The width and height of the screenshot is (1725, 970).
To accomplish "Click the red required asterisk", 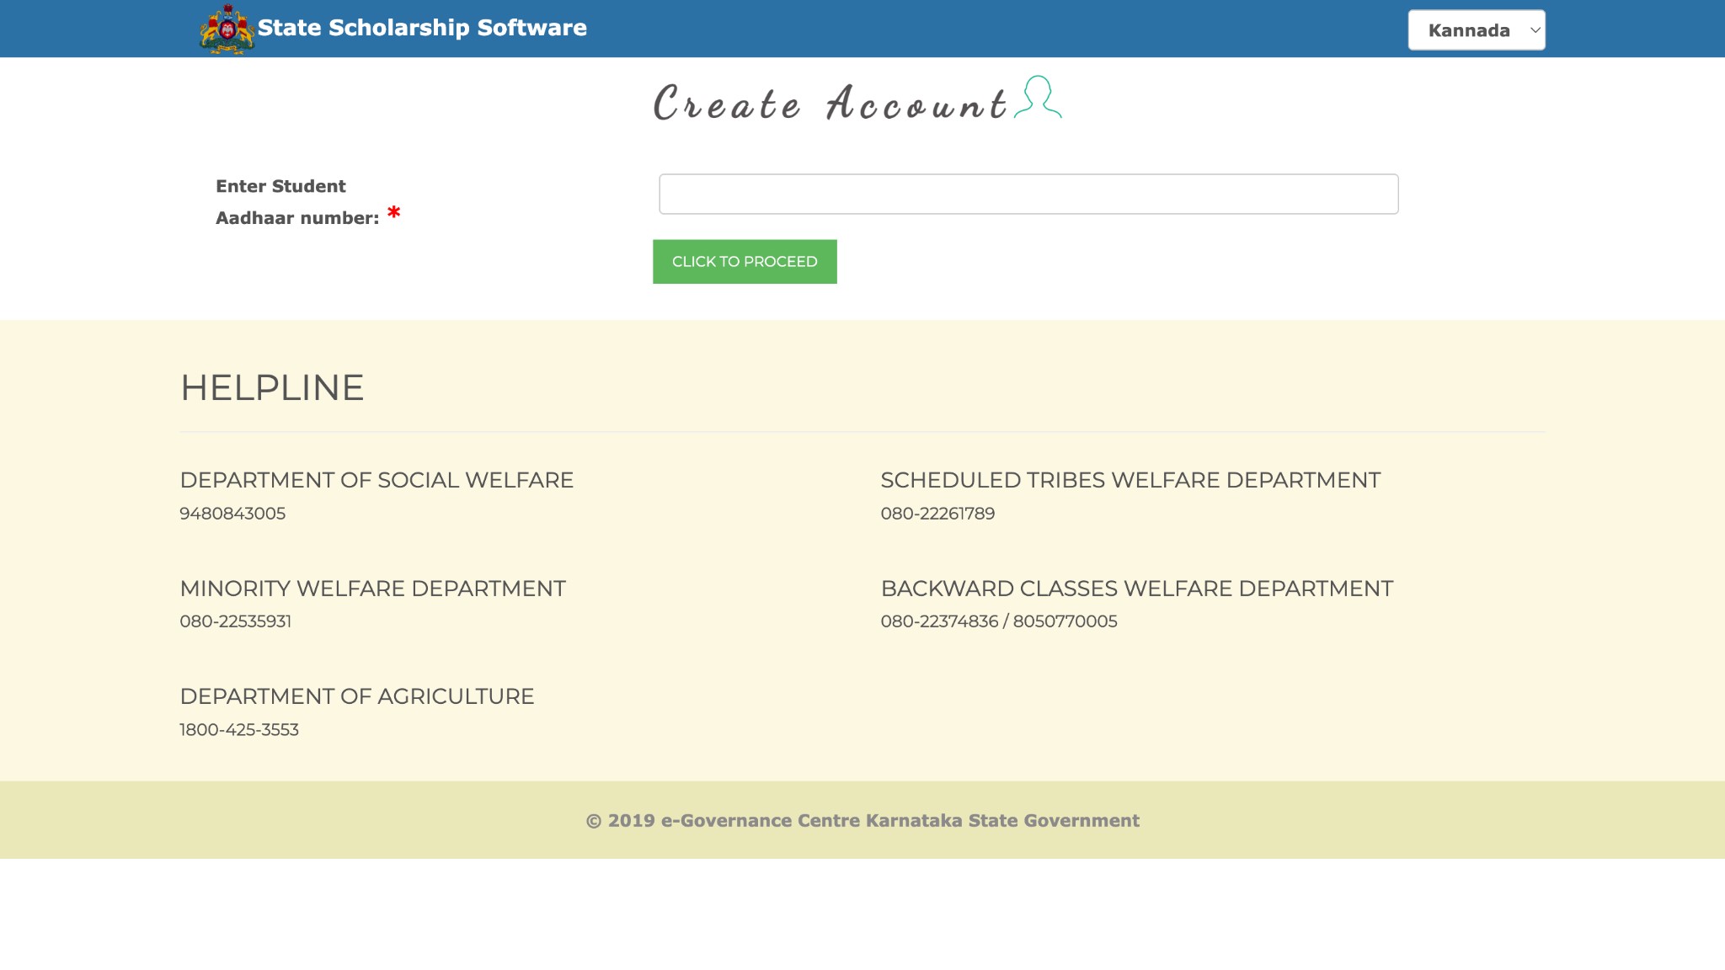I will 393,213.
